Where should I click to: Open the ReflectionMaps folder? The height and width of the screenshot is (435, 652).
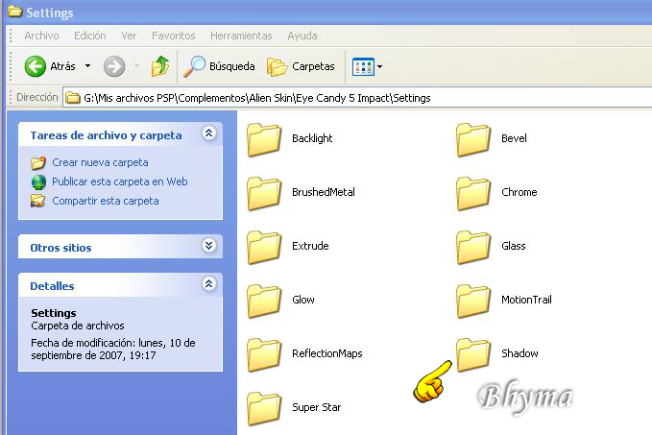(x=263, y=353)
